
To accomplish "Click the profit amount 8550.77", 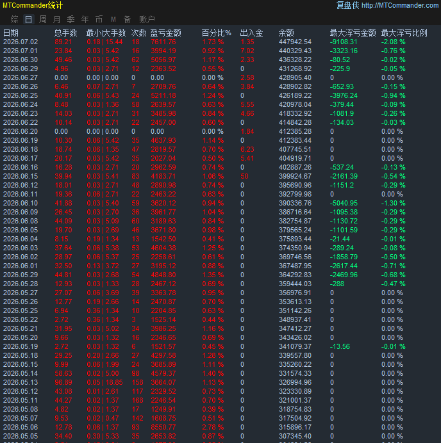I will [163, 427].
